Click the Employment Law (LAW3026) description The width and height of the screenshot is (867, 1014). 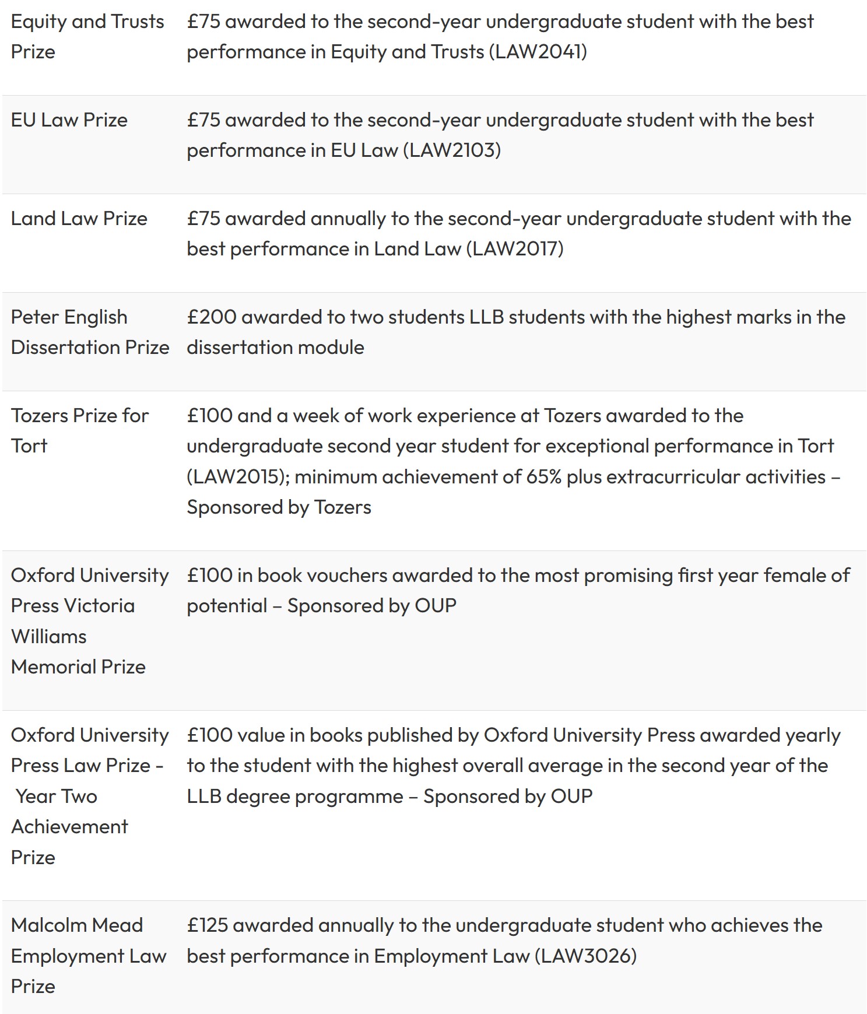coord(504,941)
